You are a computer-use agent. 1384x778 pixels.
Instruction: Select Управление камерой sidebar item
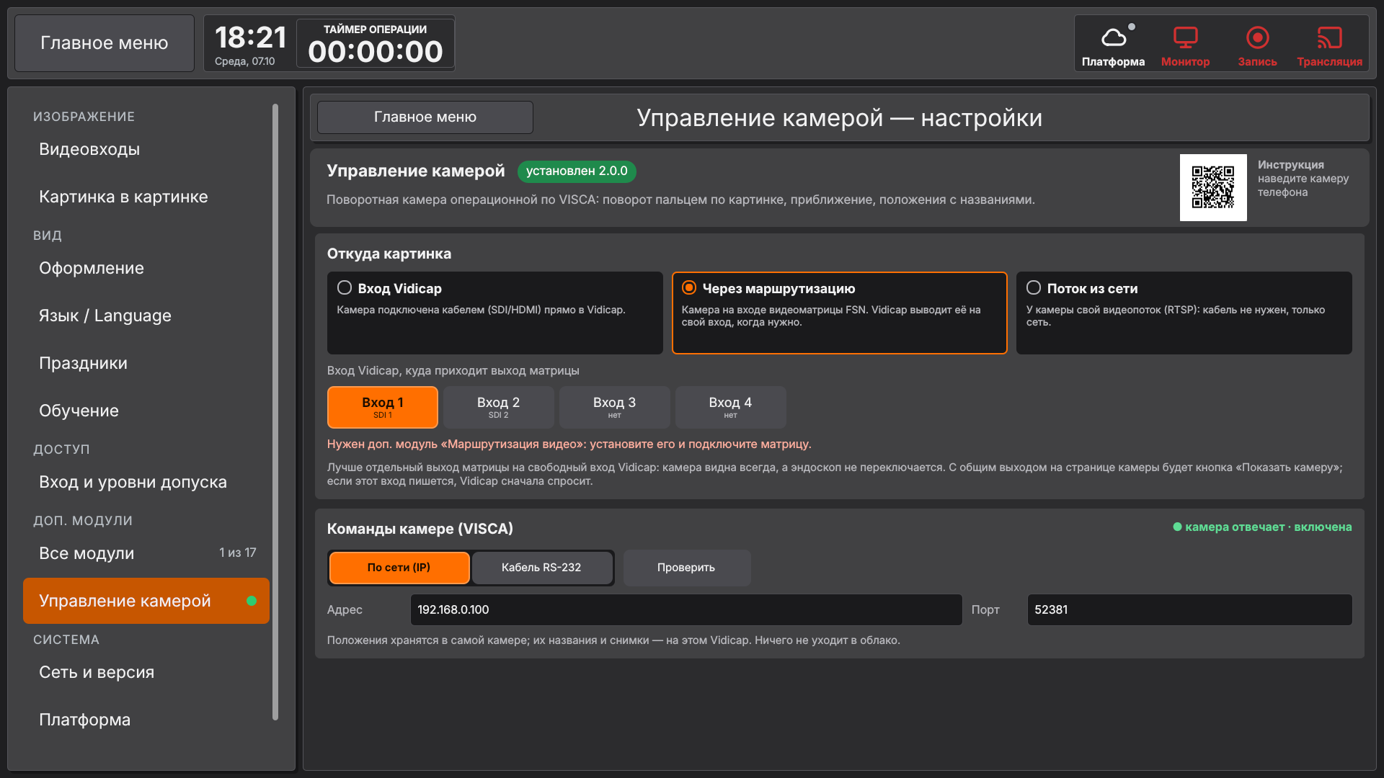pos(146,601)
